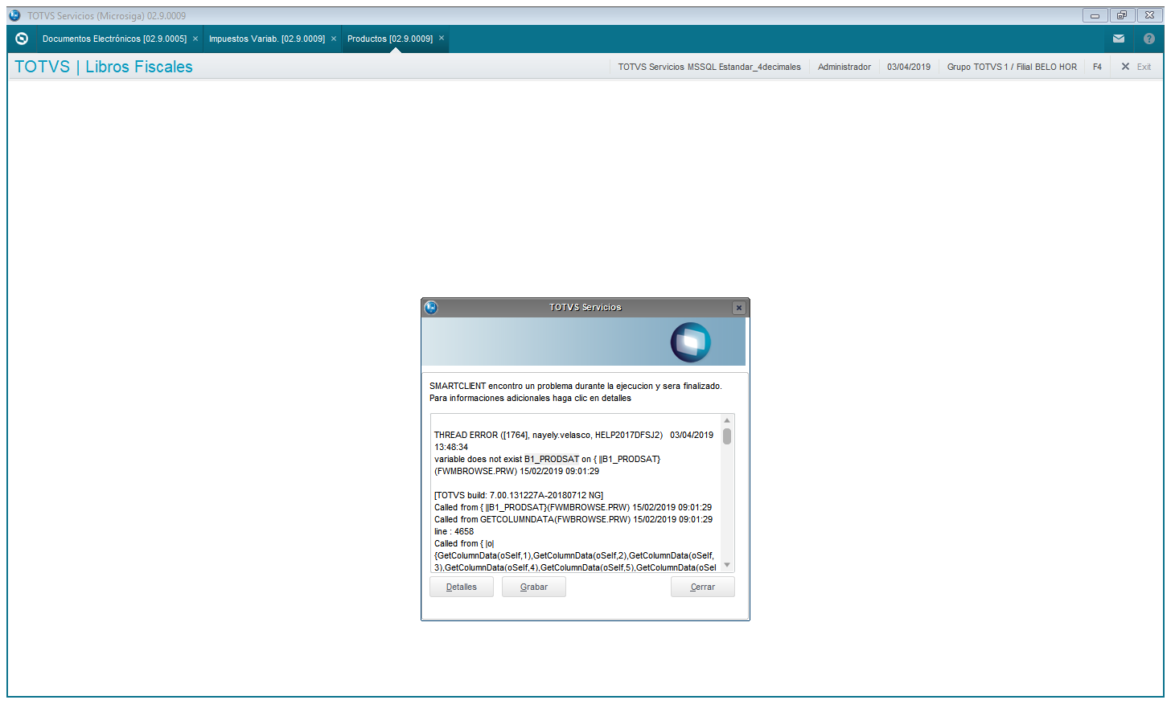Minimize the TOTVS Servicios main window
Screen dimensions: 1171x704
pyautogui.click(x=1095, y=15)
